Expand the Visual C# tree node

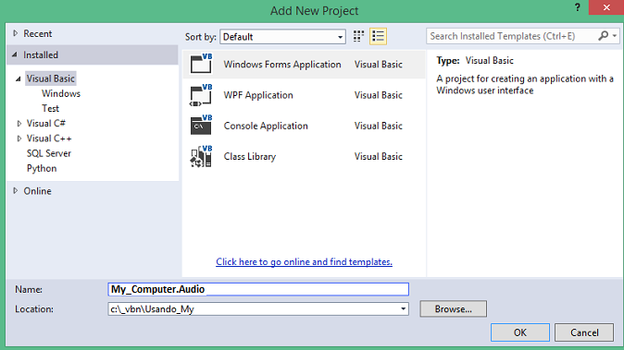tap(19, 124)
